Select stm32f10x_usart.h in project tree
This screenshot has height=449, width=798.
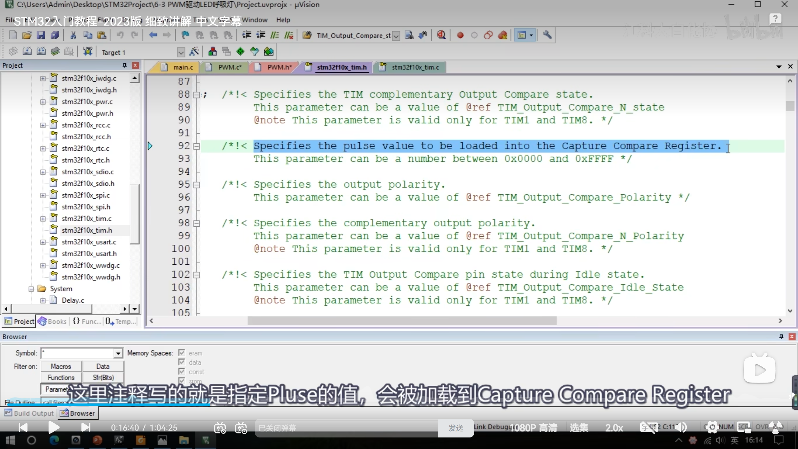click(x=89, y=253)
